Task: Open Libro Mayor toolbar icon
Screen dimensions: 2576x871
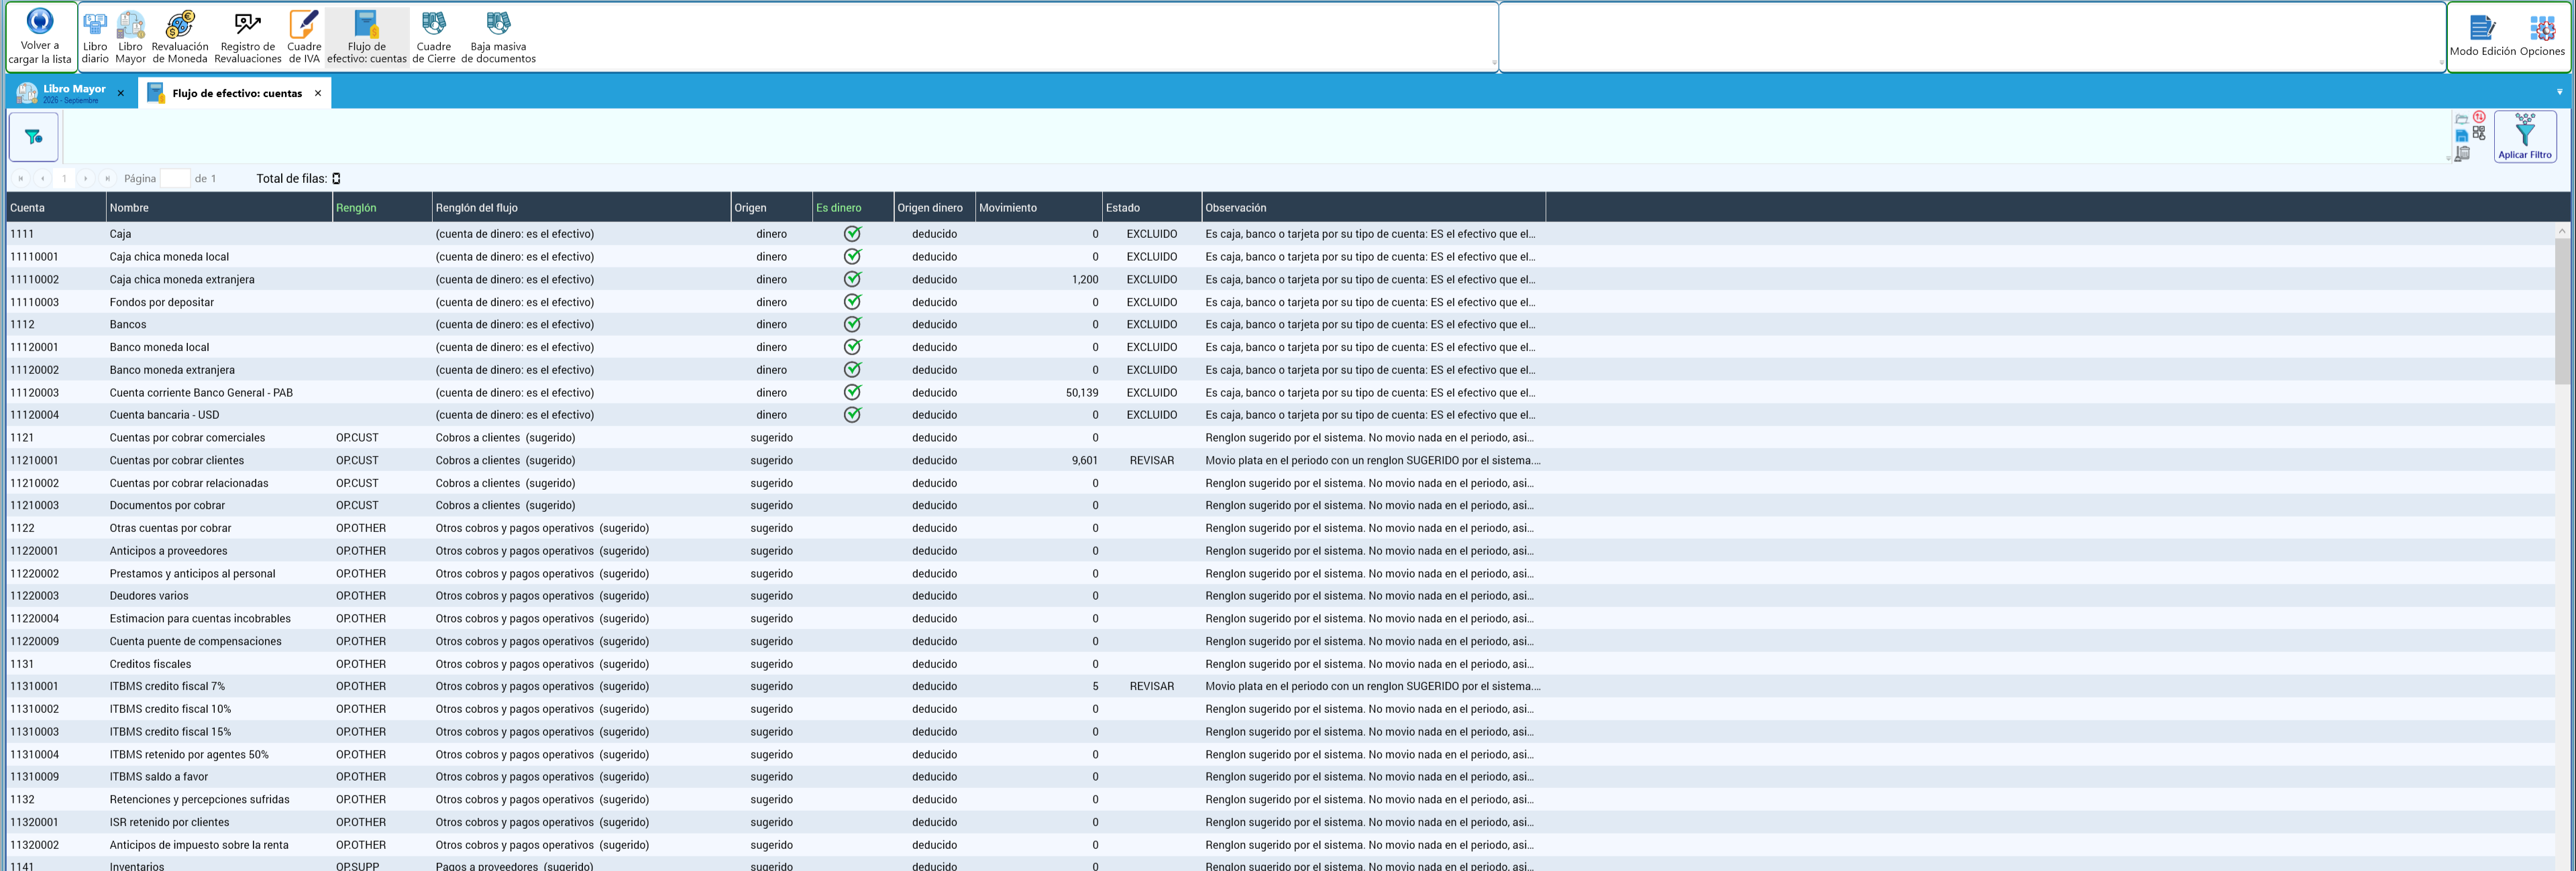Action: pyautogui.click(x=130, y=36)
